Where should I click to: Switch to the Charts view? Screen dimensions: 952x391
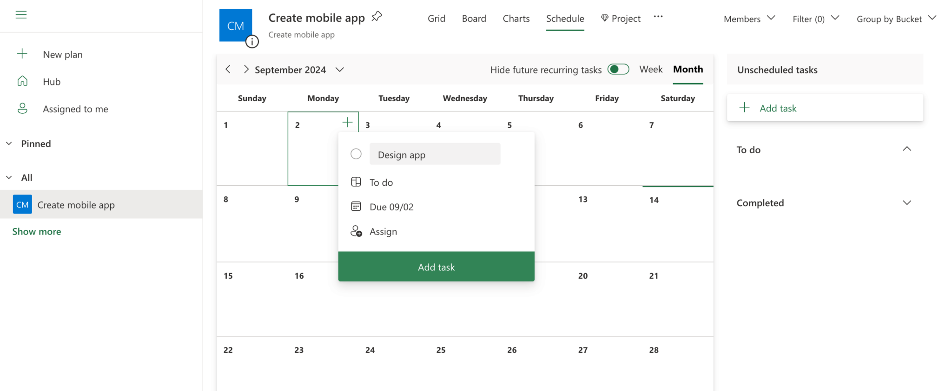point(516,19)
